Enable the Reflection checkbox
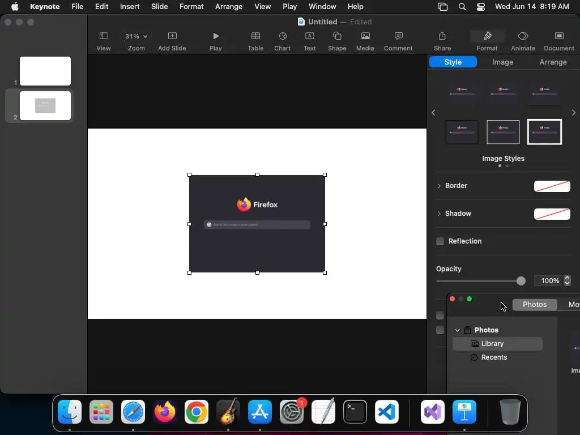The image size is (580, 435). [x=440, y=241]
